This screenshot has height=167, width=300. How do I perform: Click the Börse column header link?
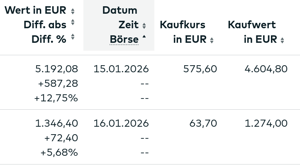click(x=124, y=39)
